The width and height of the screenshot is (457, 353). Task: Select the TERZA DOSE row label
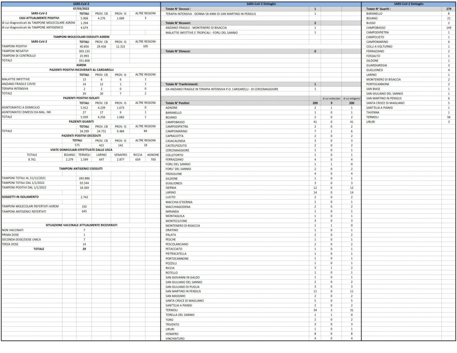[10, 244]
